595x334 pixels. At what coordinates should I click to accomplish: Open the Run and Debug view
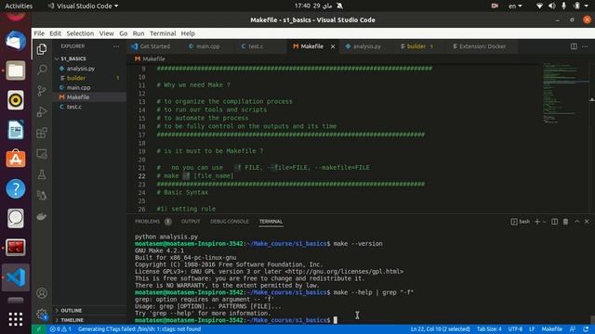point(42,111)
